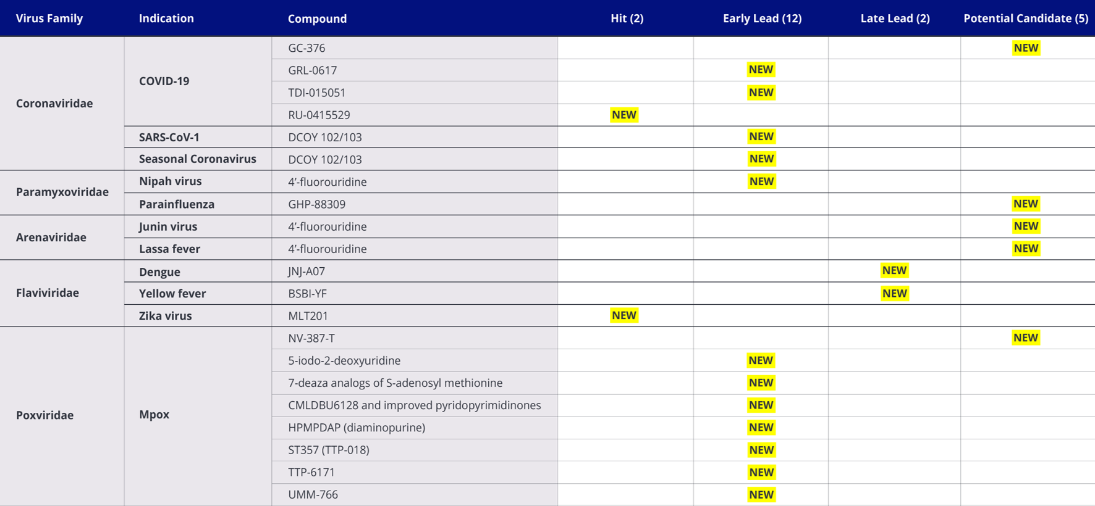1095x506 pixels.
Task: Click the NEW badge in the SARS-CoV-1 row
Action: pyautogui.click(x=761, y=136)
